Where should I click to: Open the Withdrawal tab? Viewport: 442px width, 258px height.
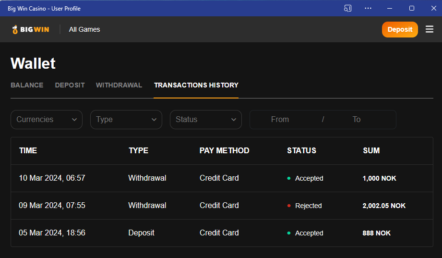click(119, 85)
